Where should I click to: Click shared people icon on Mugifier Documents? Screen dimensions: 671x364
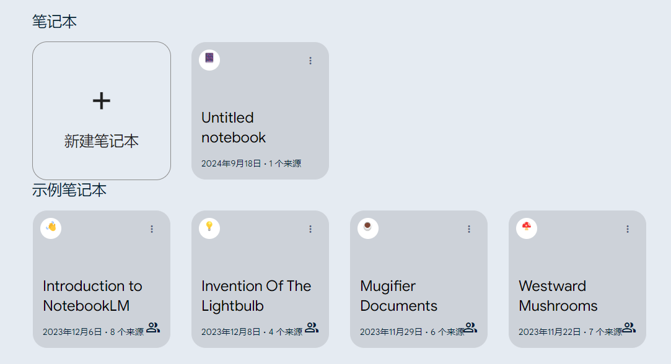[x=470, y=328]
